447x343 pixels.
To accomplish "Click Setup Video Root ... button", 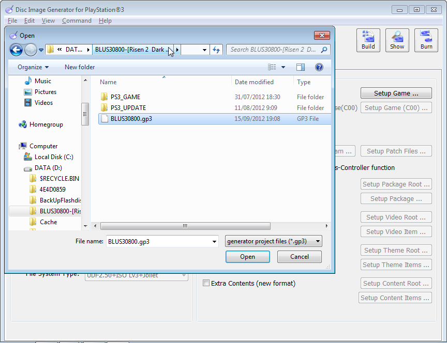I will click(396, 217).
